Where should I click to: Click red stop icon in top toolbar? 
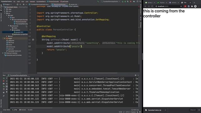[131, 2]
